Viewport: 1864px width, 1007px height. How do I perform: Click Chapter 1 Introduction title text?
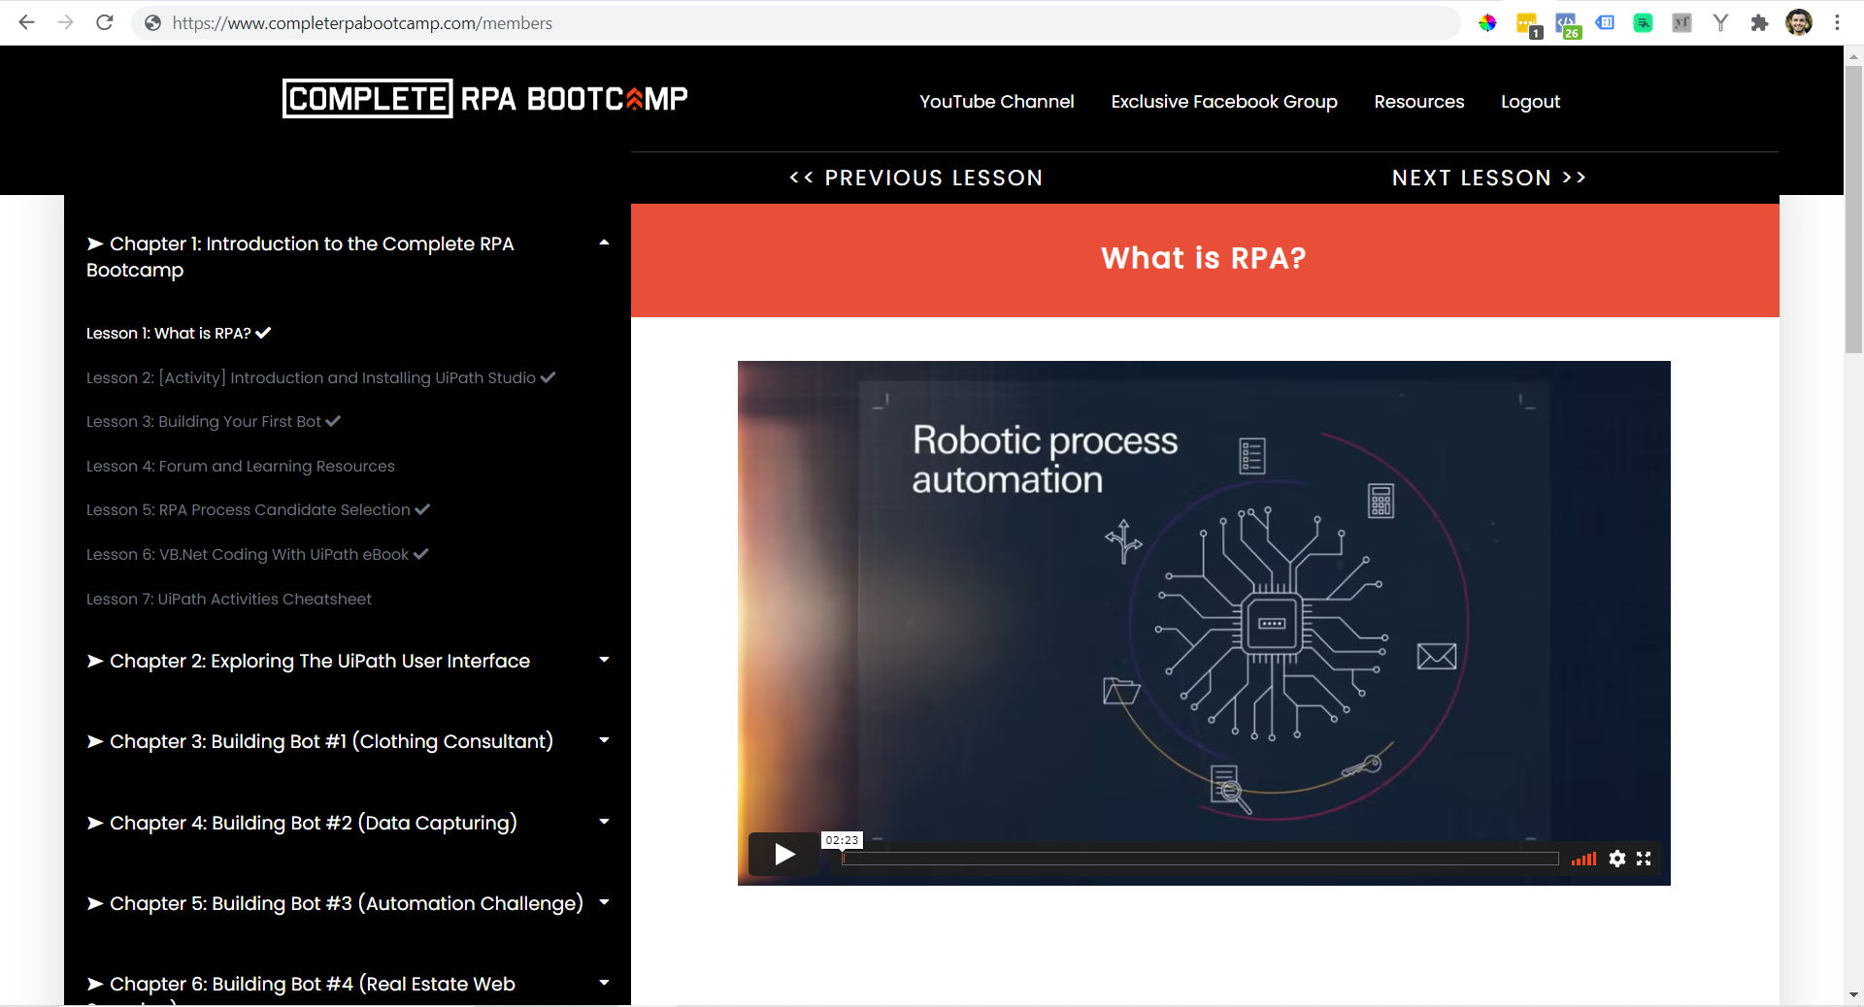pyautogui.click(x=300, y=256)
